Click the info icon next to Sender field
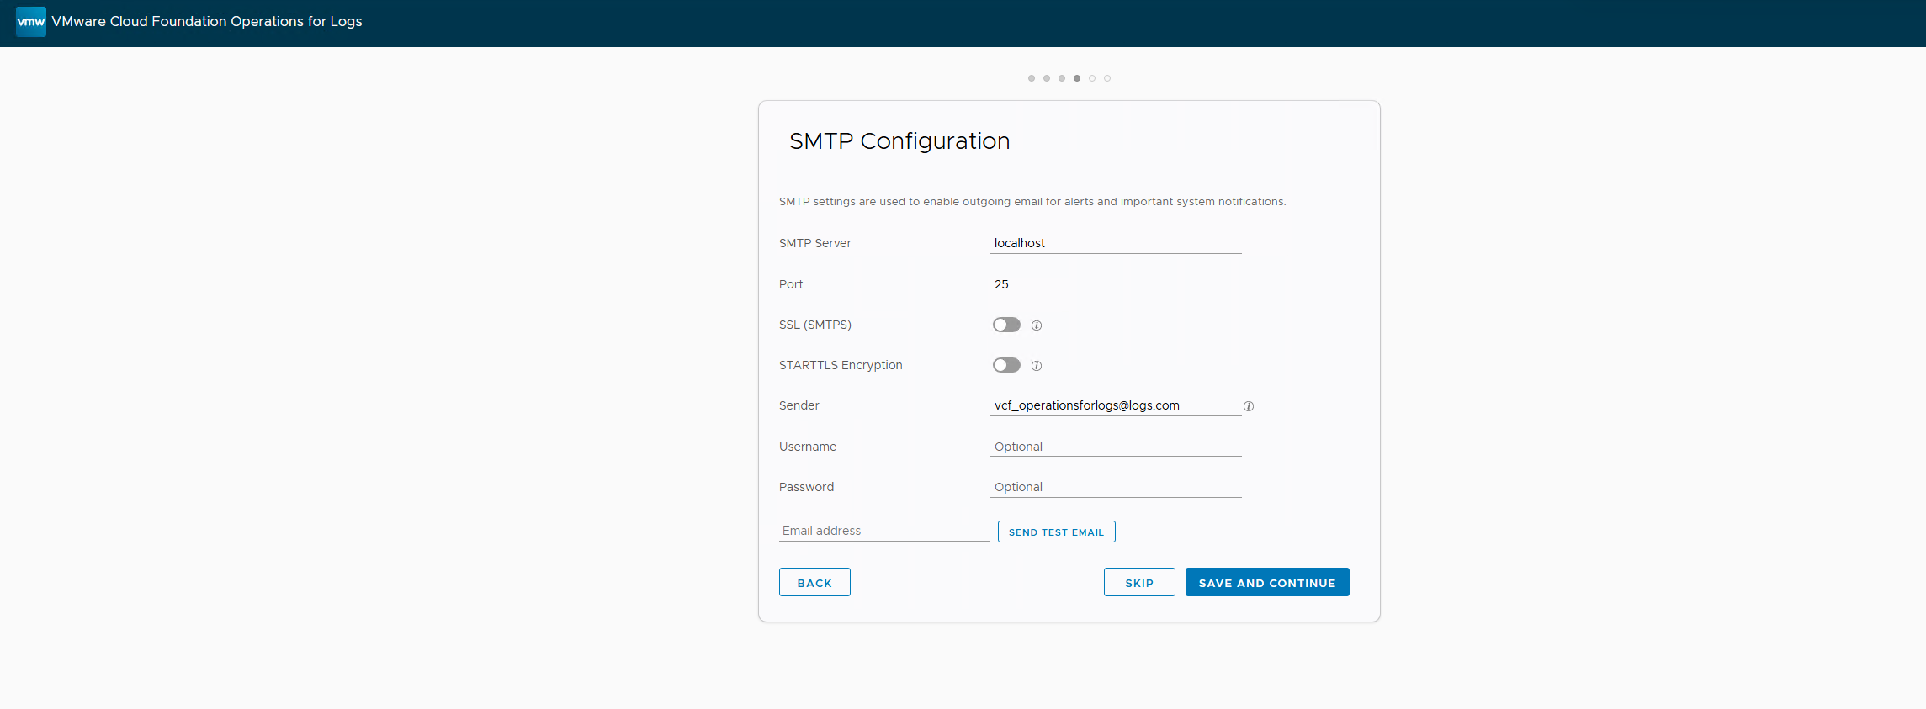Screen dimensions: 1926x709 [1249, 406]
